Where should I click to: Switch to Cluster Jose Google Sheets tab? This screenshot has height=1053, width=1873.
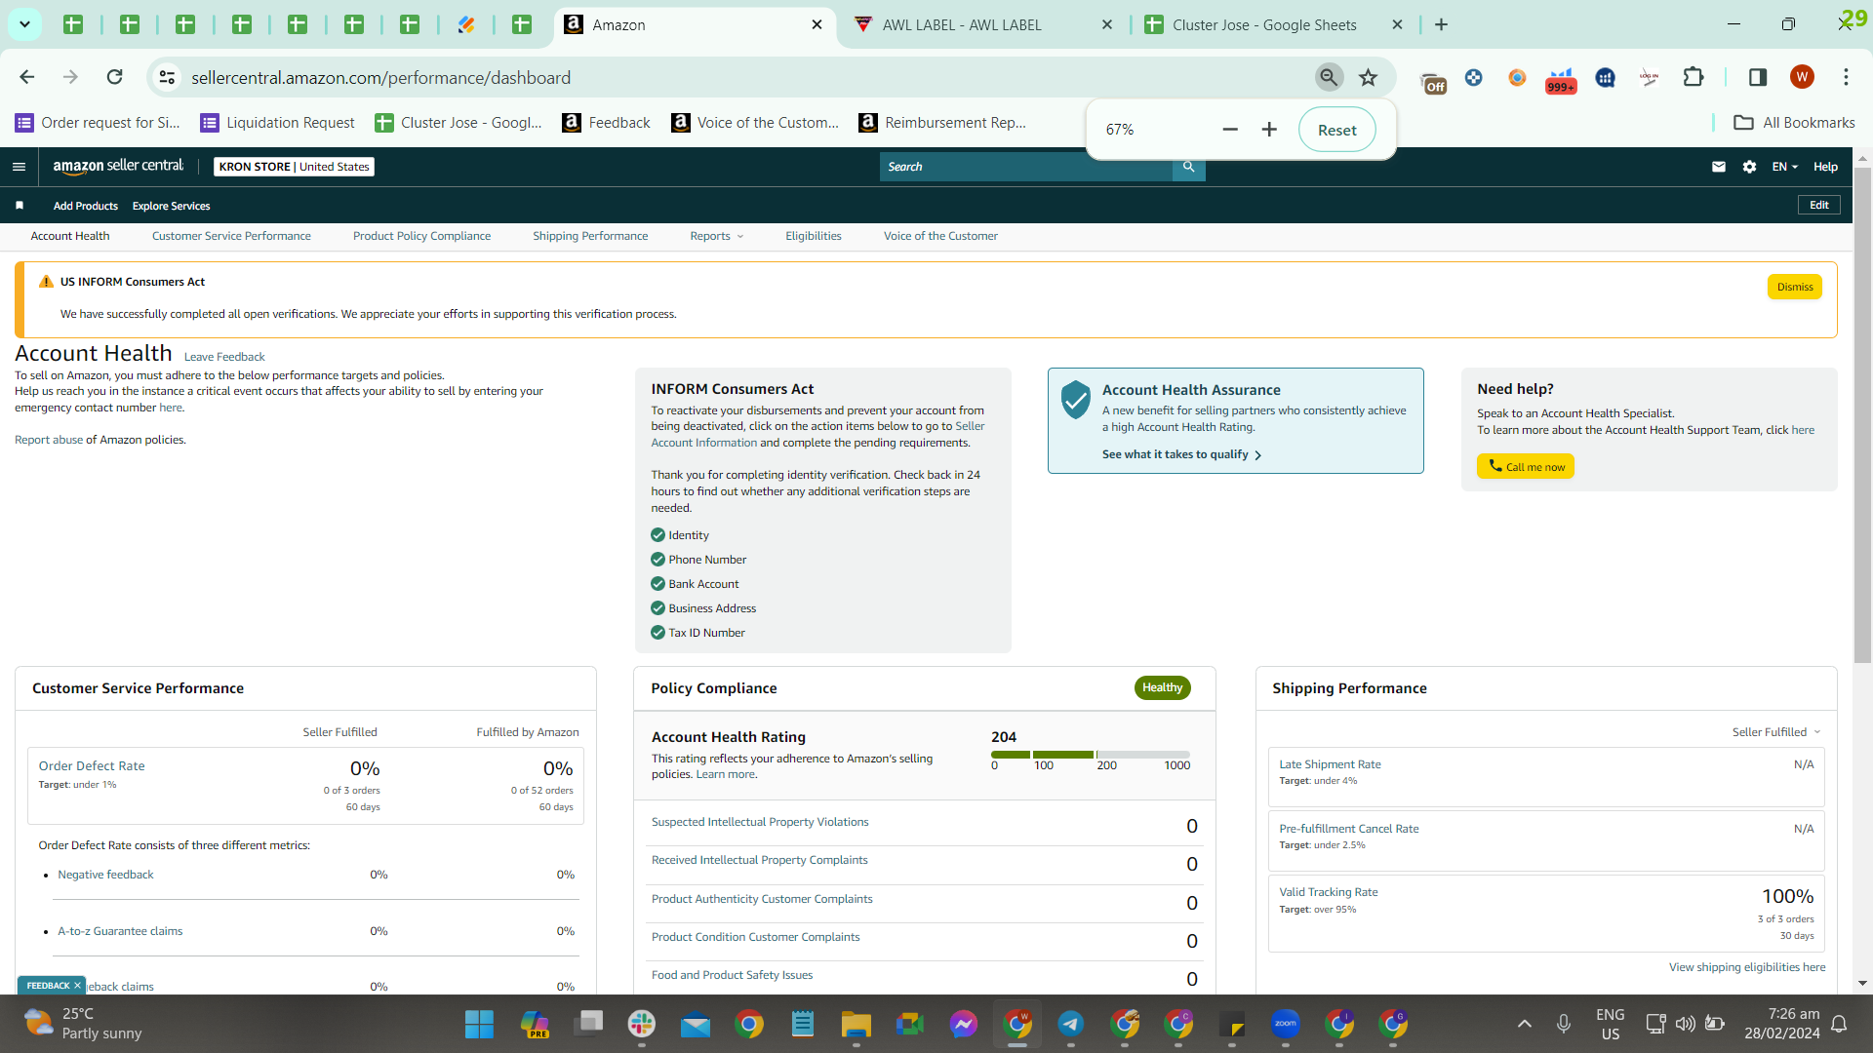coord(1274,24)
